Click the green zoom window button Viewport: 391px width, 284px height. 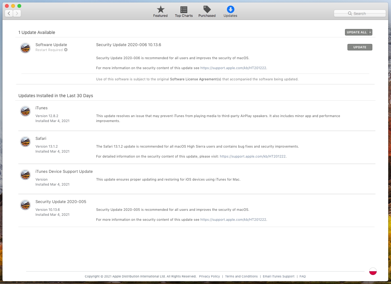pos(19,6)
